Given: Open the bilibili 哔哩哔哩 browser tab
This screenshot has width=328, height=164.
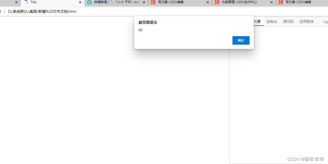Looking at the screenshot, I should (x=116, y=2).
